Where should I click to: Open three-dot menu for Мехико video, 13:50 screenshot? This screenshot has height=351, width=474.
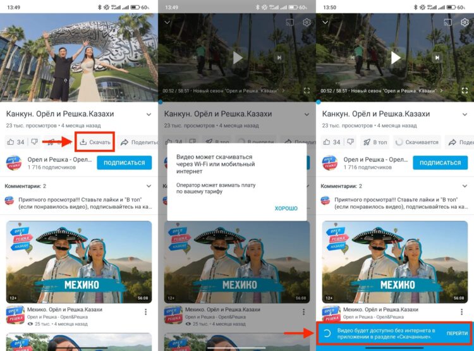(x=461, y=312)
